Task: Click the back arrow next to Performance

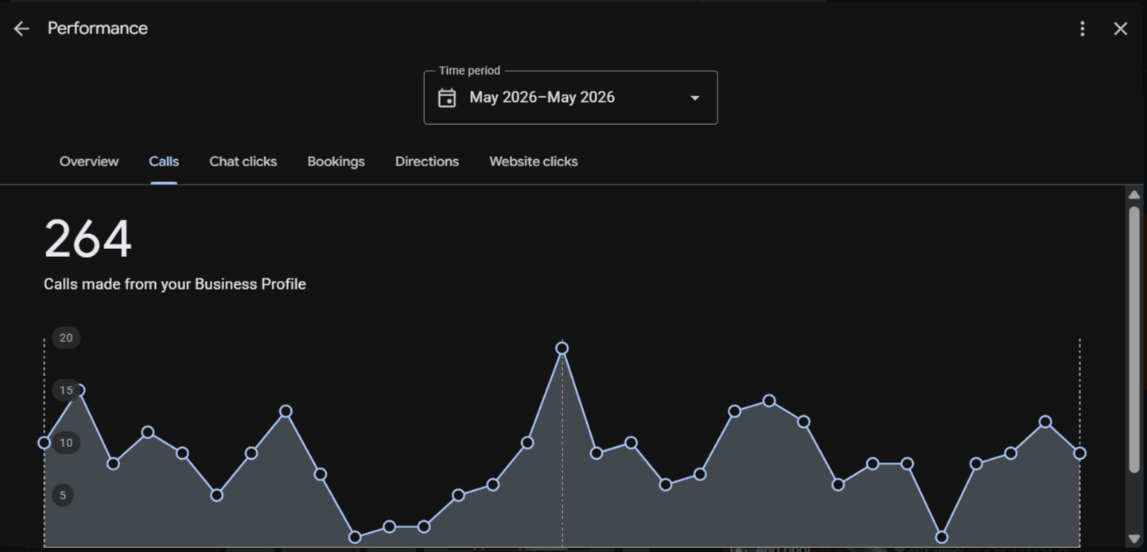Action: click(21, 29)
